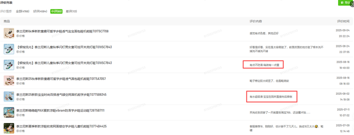
Task: Click price icon for T01T5A7057 shoe
Action: click(x=18, y=83)
